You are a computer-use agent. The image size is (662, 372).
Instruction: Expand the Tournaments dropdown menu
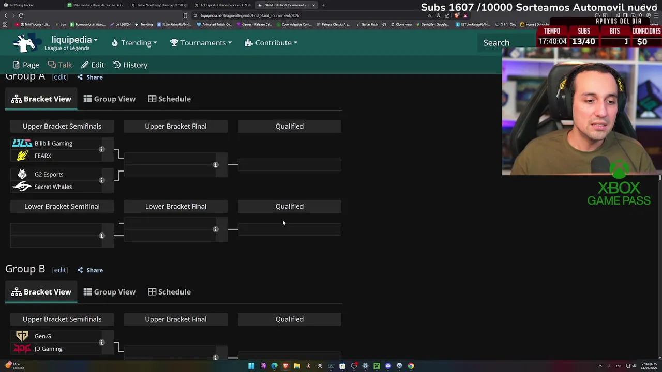tap(201, 43)
